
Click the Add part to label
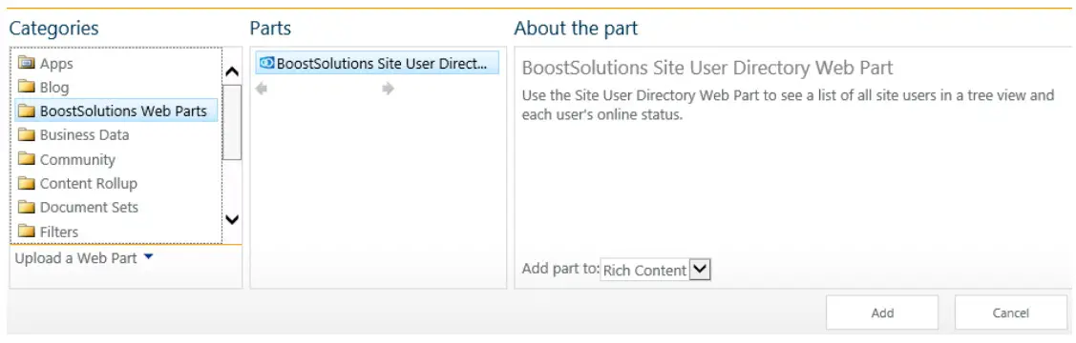pyautogui.click(x=560, y=269)
